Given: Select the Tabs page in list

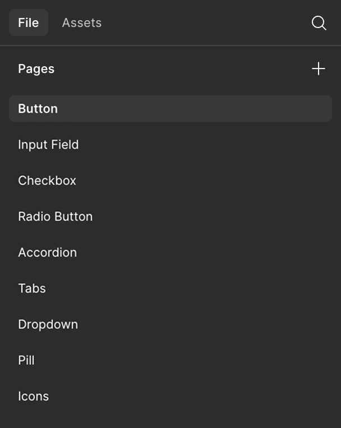Looking at the screenshot, I should pyautogui.click(x=32, y=288).
